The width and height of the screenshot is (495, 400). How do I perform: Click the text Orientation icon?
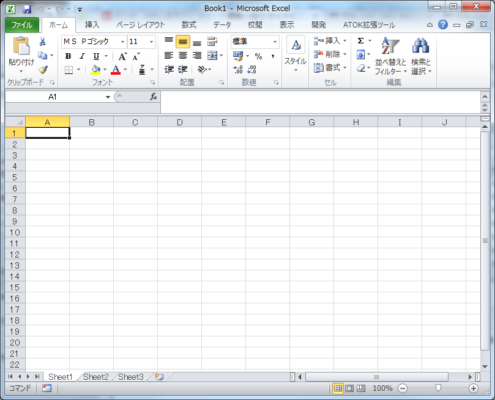tap(202, 69)
